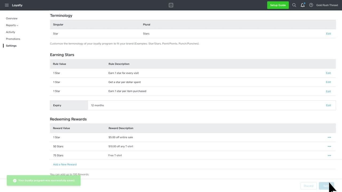The height and width of the screenshot is (192, 342).
Task: Edit the star per dollar spent rule
Action: (x=328, y=82)
